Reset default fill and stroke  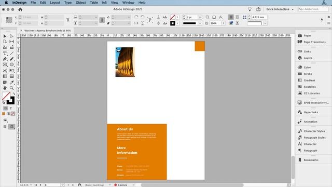pos(4,103)
